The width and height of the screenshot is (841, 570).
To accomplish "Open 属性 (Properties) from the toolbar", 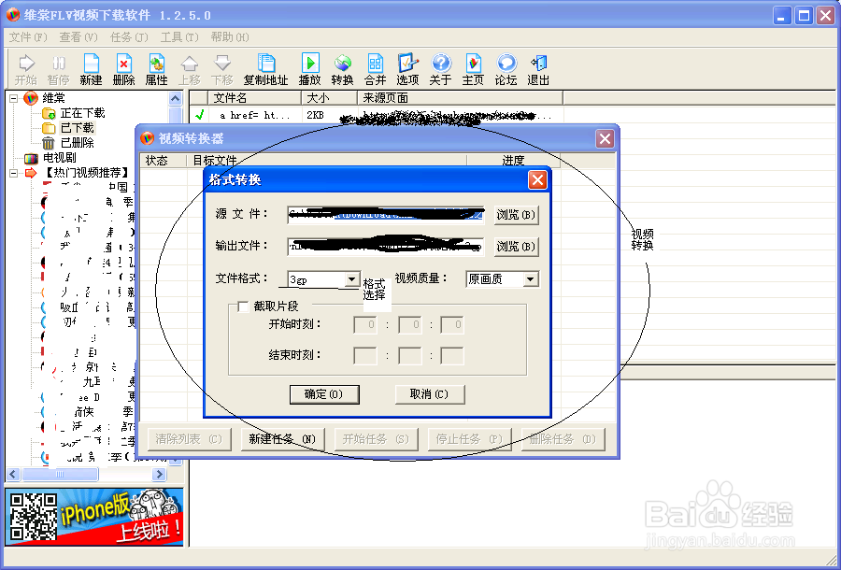I will click(x=157, y=70).
